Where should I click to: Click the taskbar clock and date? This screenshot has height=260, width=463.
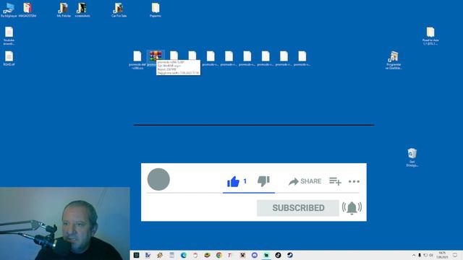click(442, 255)
